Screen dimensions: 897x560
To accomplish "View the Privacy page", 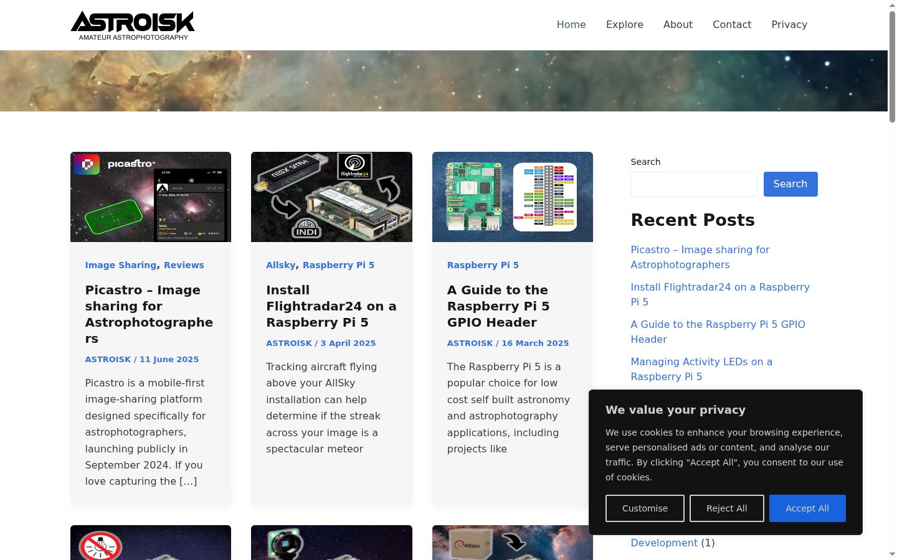I will tap(789, 24).
